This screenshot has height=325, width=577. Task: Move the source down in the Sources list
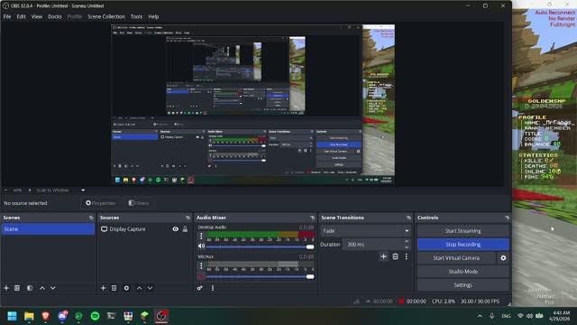150,288
